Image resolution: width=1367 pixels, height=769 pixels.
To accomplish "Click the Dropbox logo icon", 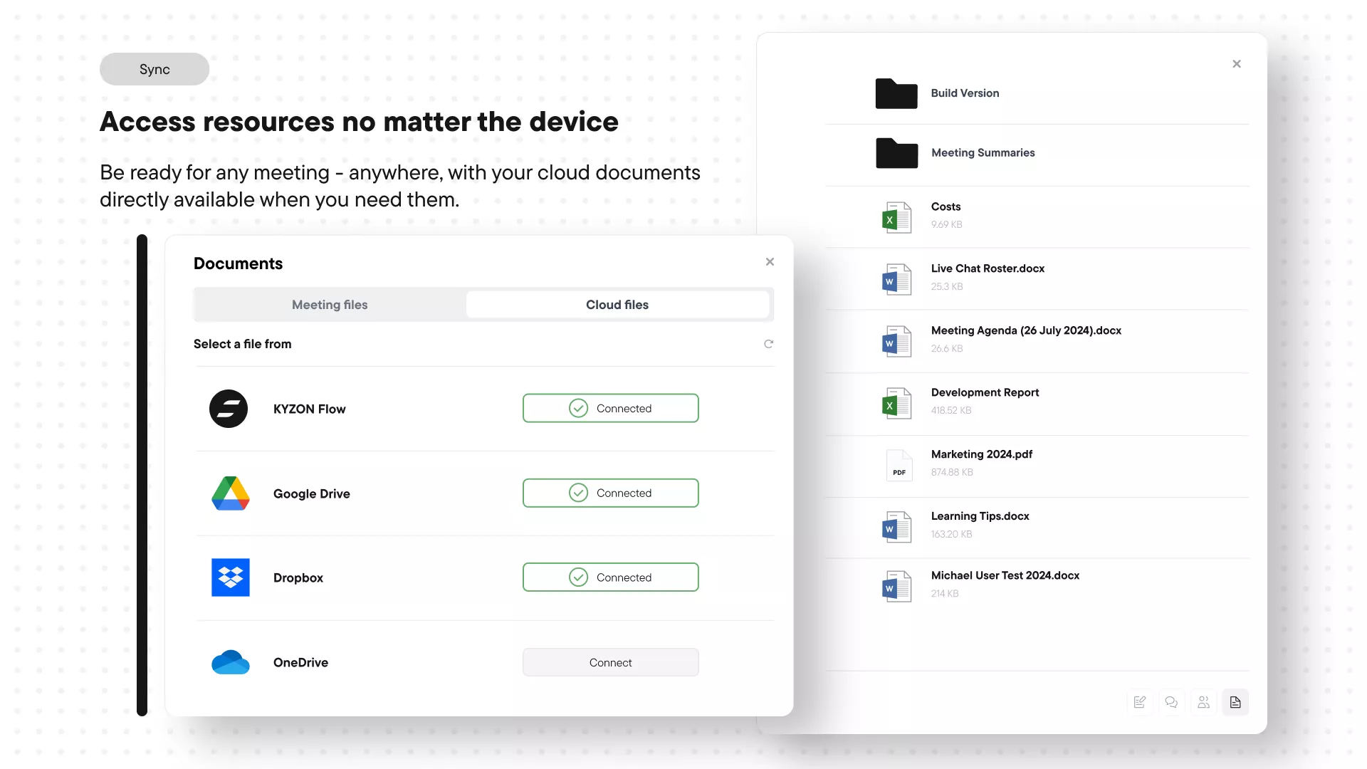I will point(230,577).
